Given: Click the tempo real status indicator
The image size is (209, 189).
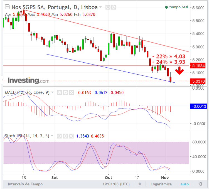Looking at the screenshot, I should pyautogui.click(x=176, y=7).
